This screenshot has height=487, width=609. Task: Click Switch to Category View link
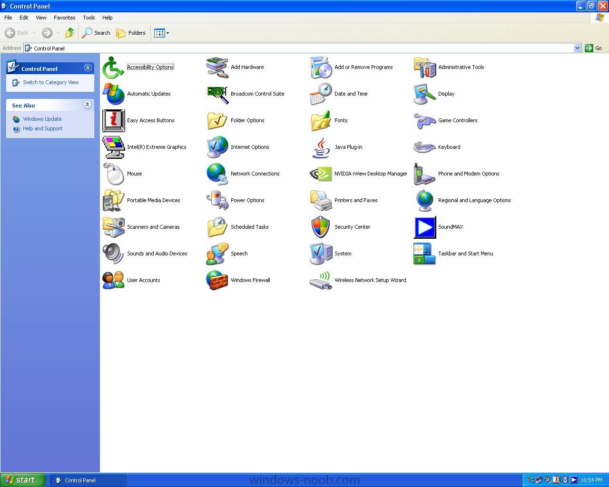click(x=51, y=82)
